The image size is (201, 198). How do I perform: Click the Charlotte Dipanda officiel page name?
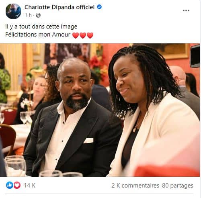coord(59,7)
